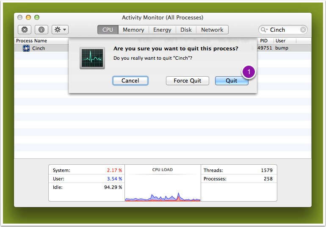The width and height of the screenshot is (326, 227).
Task: Click the search magnifier icon dropdown
Action: pyautogui.click(x=264, y=30)
